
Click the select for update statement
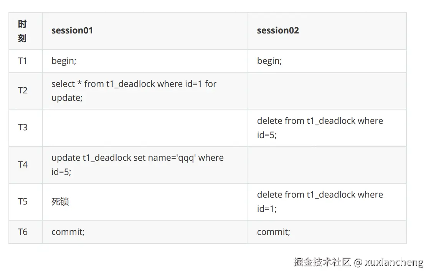[x=134, y=90]
